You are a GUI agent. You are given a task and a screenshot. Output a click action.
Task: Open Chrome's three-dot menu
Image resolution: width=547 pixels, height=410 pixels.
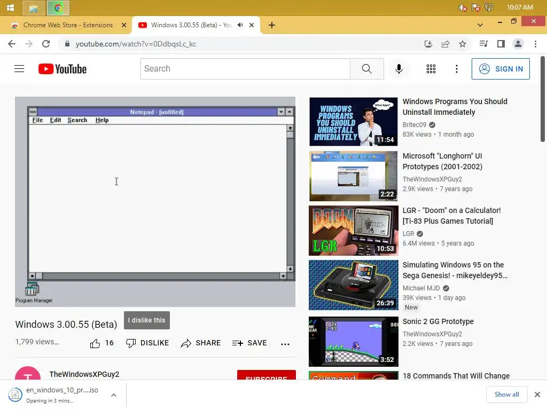click(535, 44)
